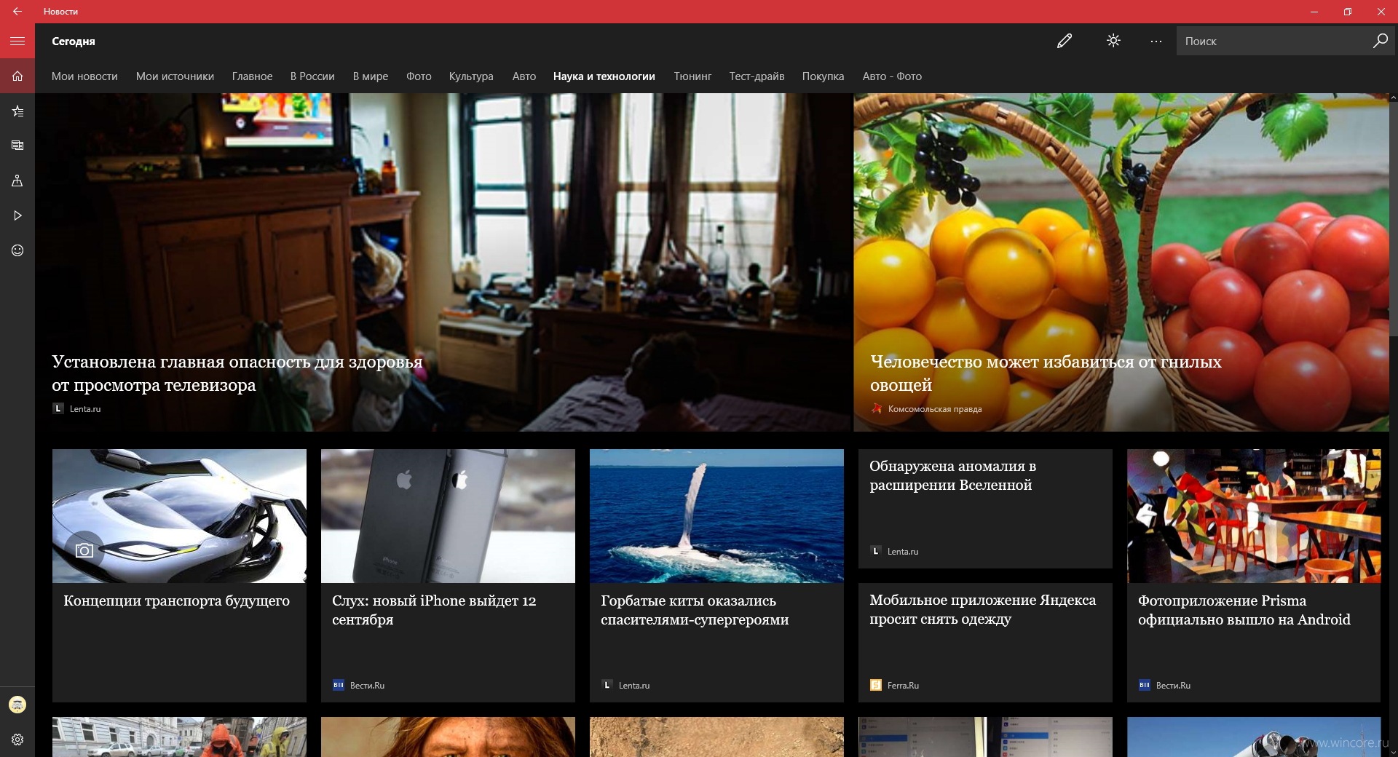Open the Покупка tab
Viewport: 1398px width, 757px height.
point(823,76)
